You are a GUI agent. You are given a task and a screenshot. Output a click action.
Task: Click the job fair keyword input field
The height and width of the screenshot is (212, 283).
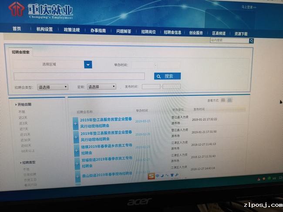click(79, 76)
